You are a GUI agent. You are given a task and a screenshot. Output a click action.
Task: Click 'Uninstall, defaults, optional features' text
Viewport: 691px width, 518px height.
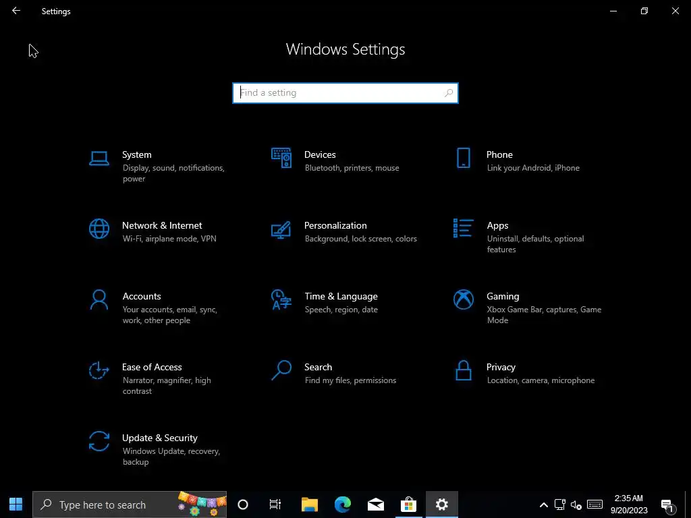coord(535,244)
